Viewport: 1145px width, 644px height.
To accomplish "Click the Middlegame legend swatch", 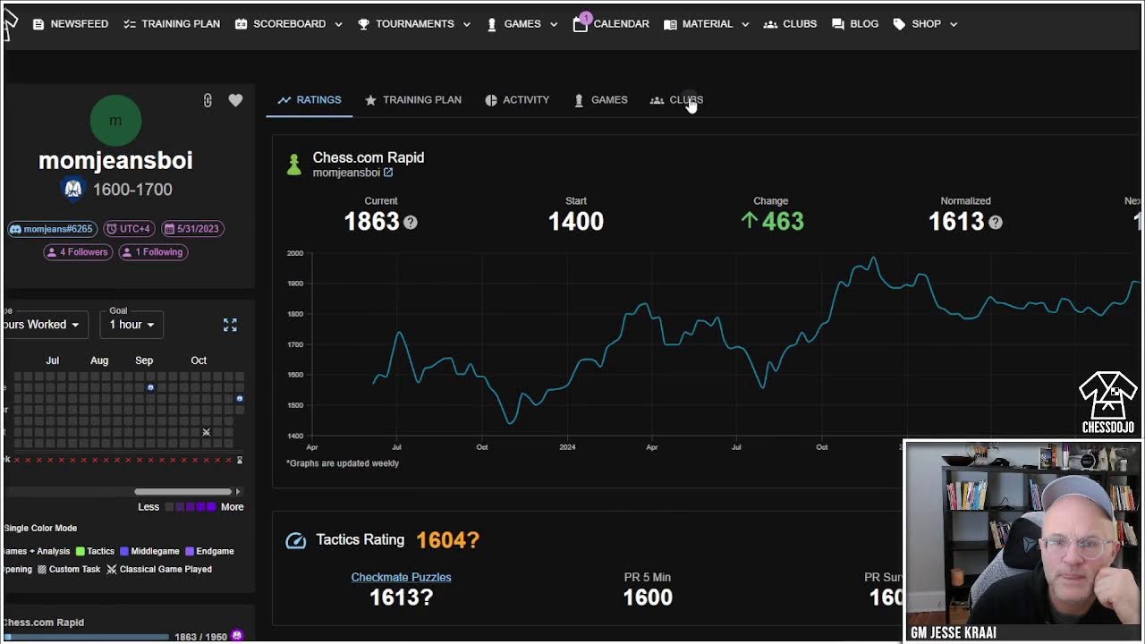I will (124, 552).
